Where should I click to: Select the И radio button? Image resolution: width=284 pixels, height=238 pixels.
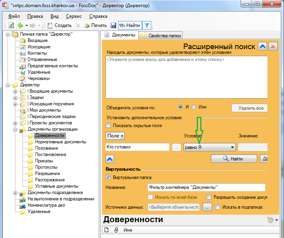click(x=181, y=107)
